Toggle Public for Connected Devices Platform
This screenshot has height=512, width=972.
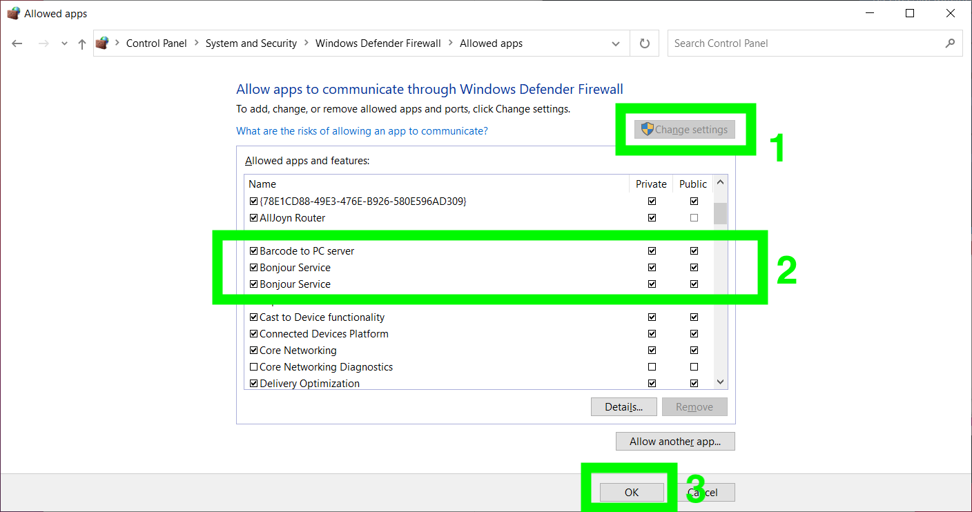694,334
